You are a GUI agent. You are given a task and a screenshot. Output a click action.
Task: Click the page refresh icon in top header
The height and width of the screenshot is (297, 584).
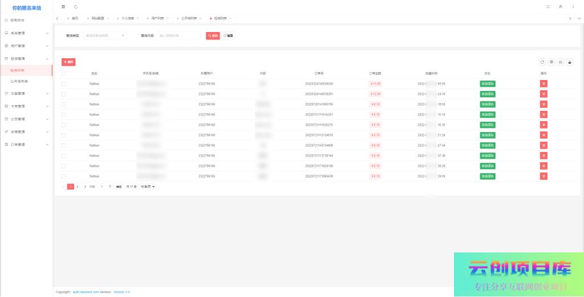tap(76, 7)
